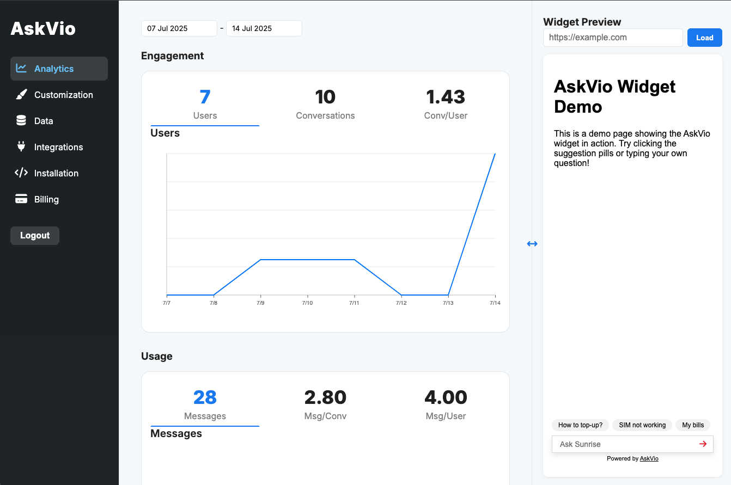Click the Customization brush icon
This screenshot has height=485, width=731.
pos(21,95)
